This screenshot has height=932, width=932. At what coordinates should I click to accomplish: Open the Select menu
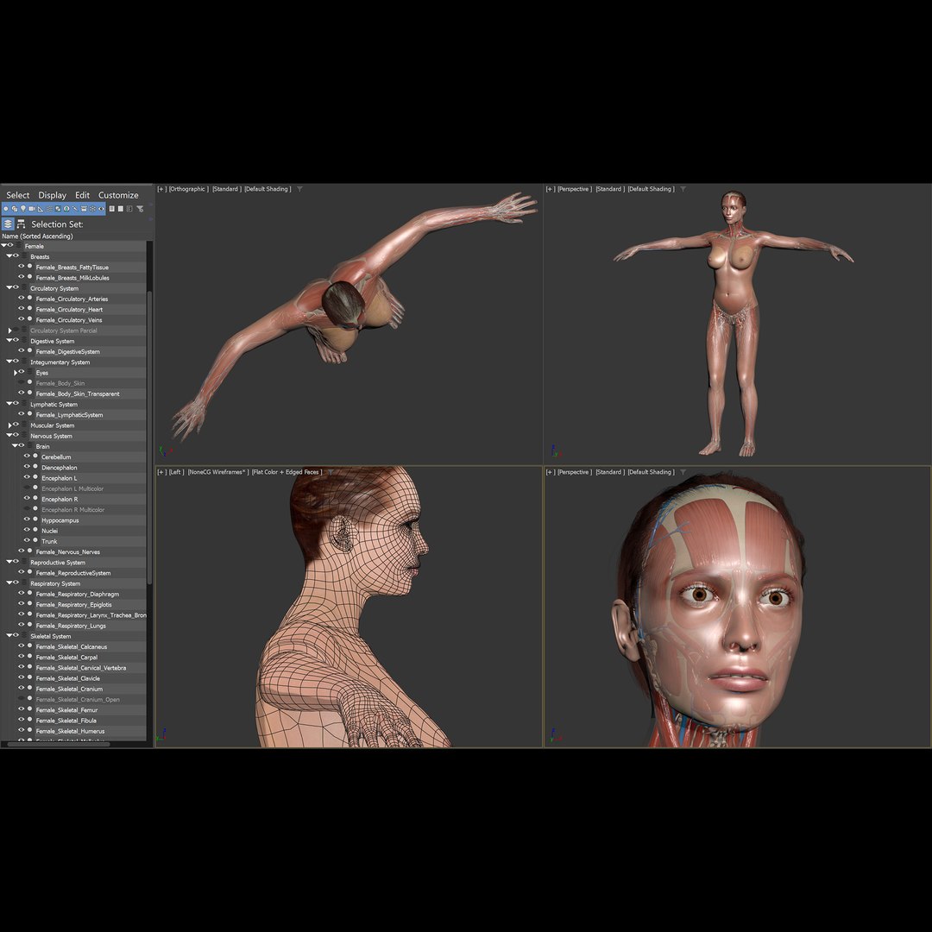[18, 195]
